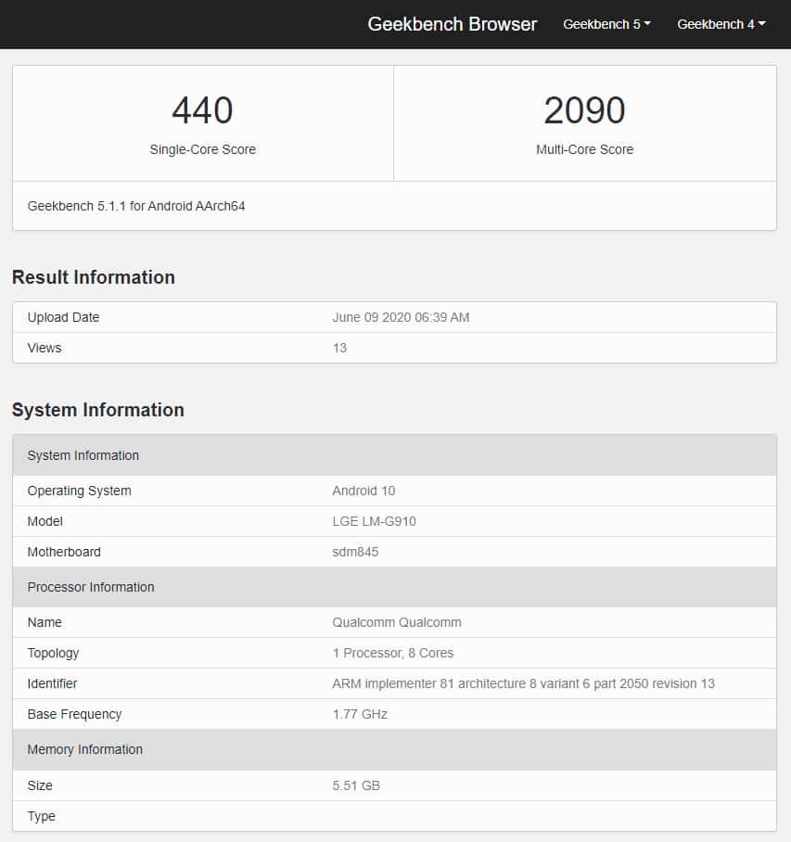791x842 pixels.
Task: Click the 1 Processor, 8 Cores topology value
Action: click(392, 653)
